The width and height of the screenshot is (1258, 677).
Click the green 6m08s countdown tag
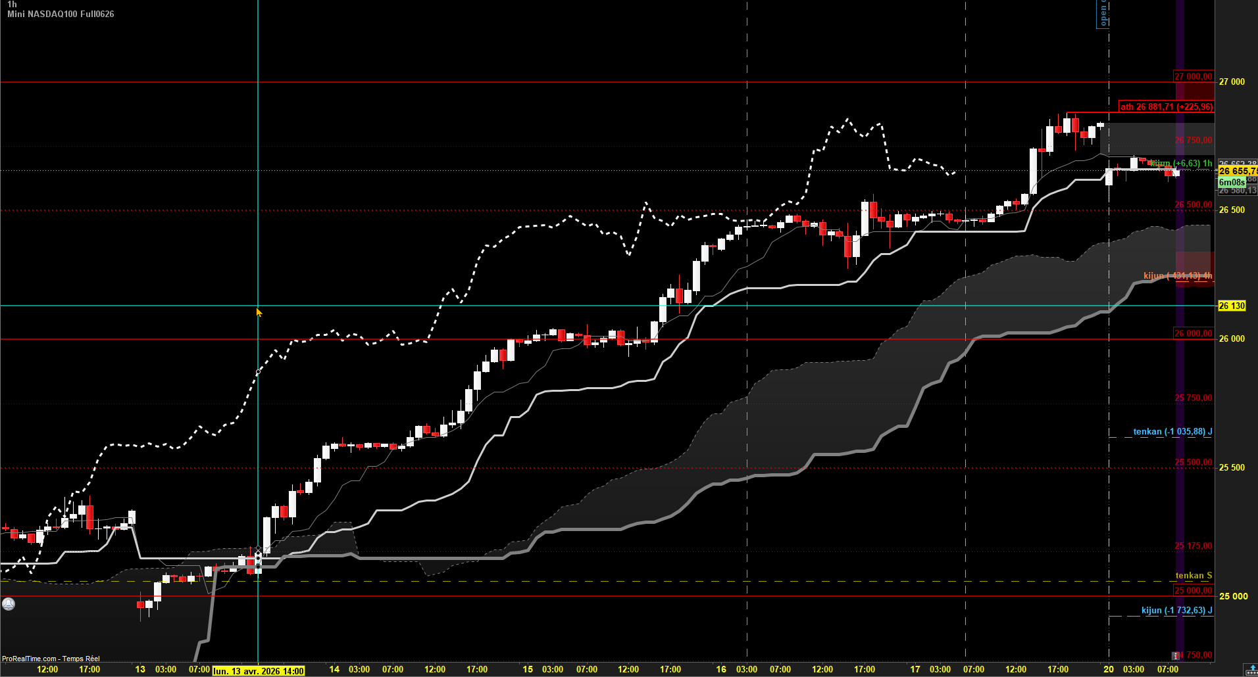pyautogui.click(x=1232, y=182)
